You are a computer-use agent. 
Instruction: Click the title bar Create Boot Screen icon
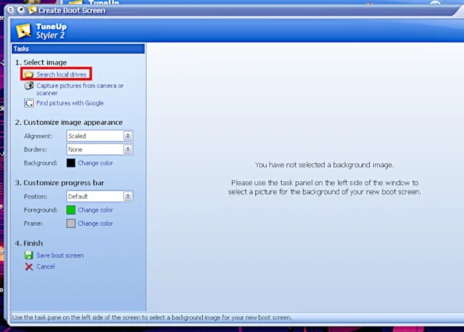point(32,11)
